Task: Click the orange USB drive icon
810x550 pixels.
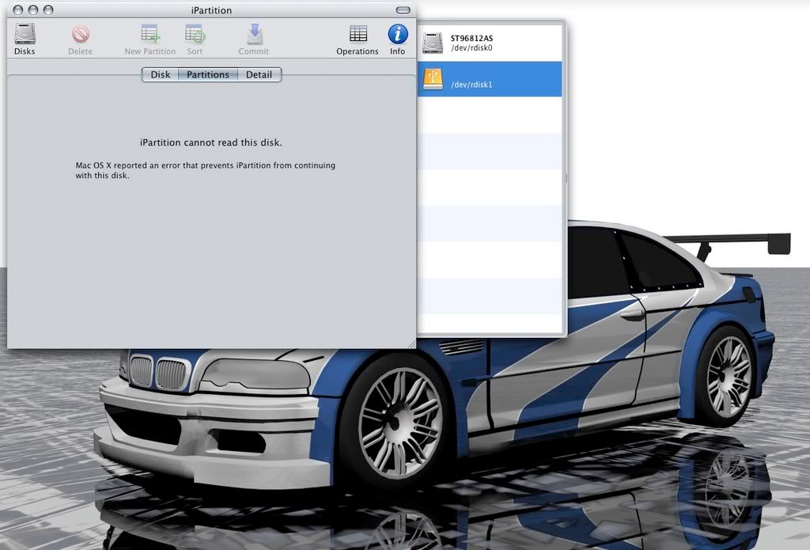Action: click(x=432, y=80)
